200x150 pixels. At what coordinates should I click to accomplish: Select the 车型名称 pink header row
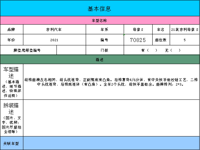tap(100, 20)
